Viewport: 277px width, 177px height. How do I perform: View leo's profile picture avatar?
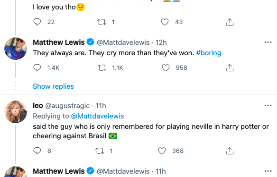click(16, 112)
